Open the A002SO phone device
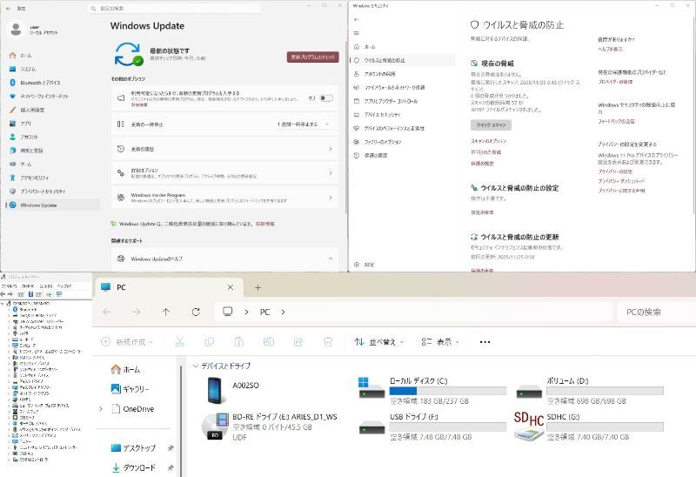This screenshot has height=477, width=696. click(x=234, y=389)
